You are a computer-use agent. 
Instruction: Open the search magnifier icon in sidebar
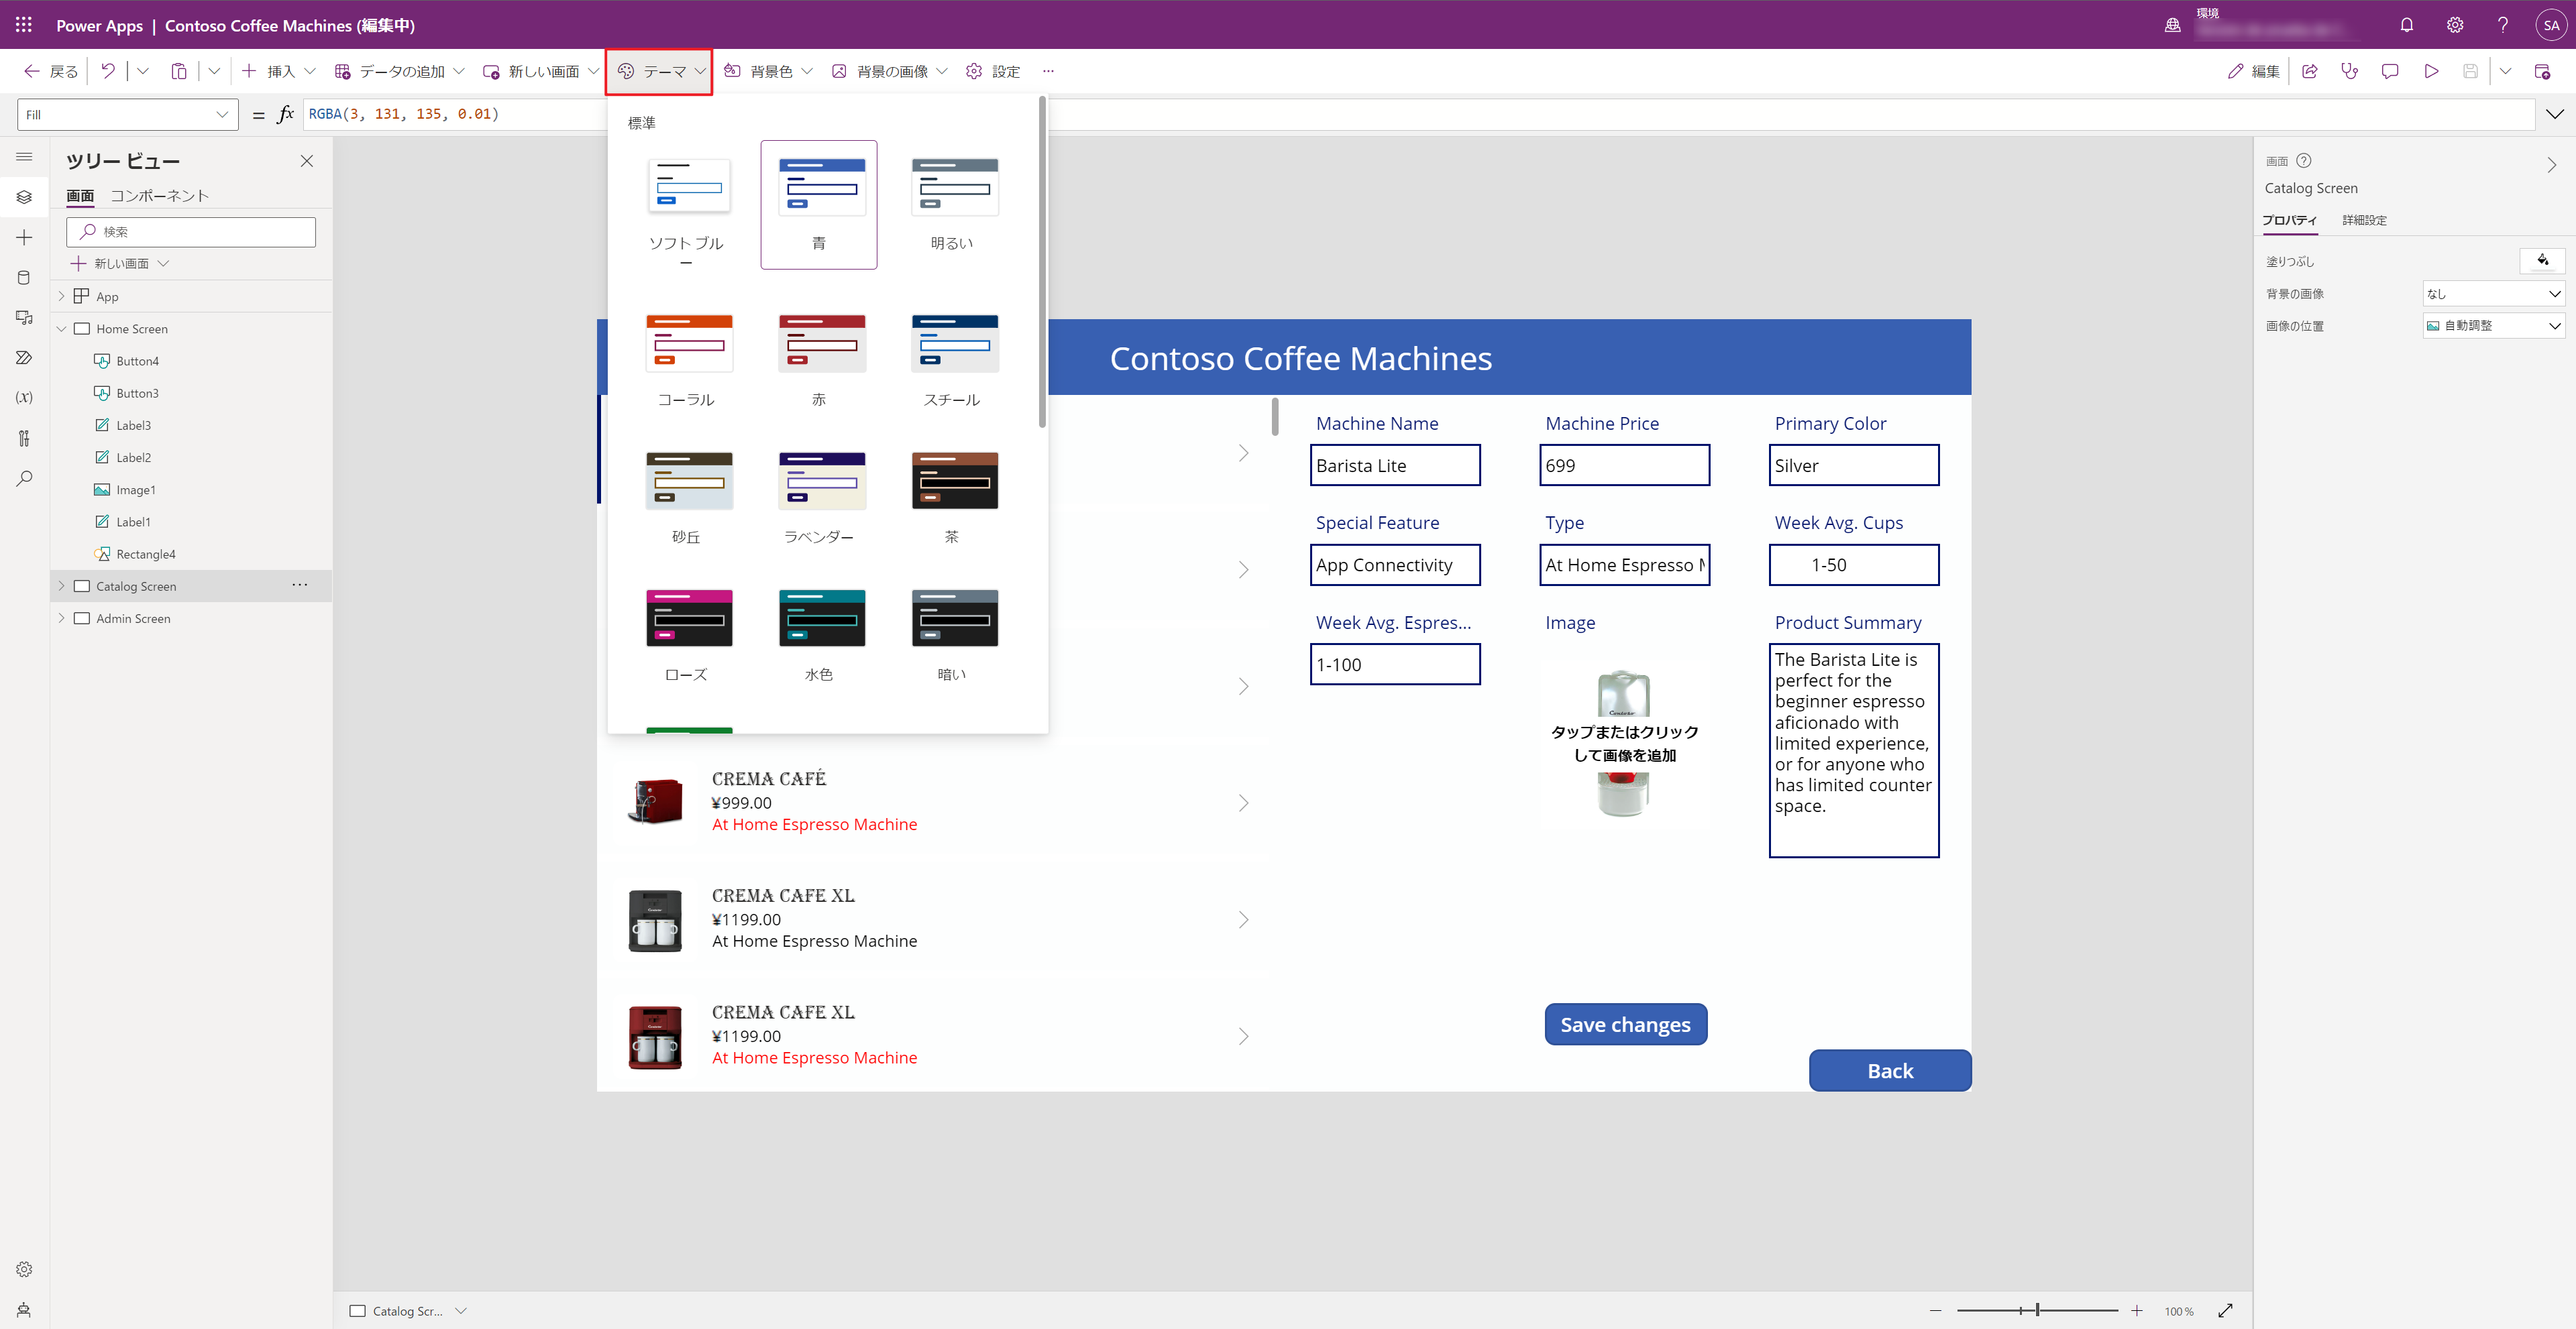(24, 477)
